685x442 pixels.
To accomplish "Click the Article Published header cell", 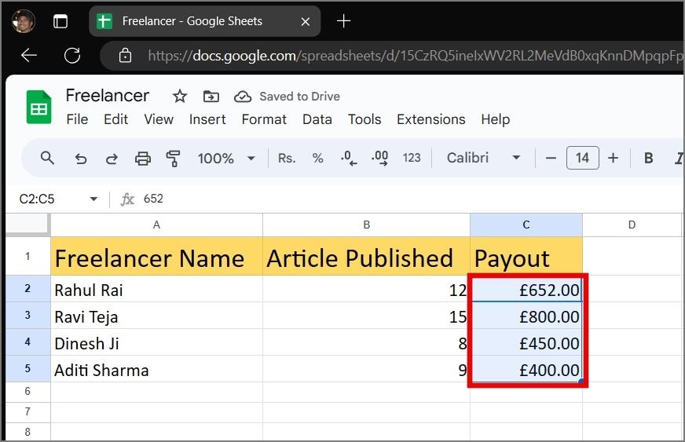I will click(367, 257).
